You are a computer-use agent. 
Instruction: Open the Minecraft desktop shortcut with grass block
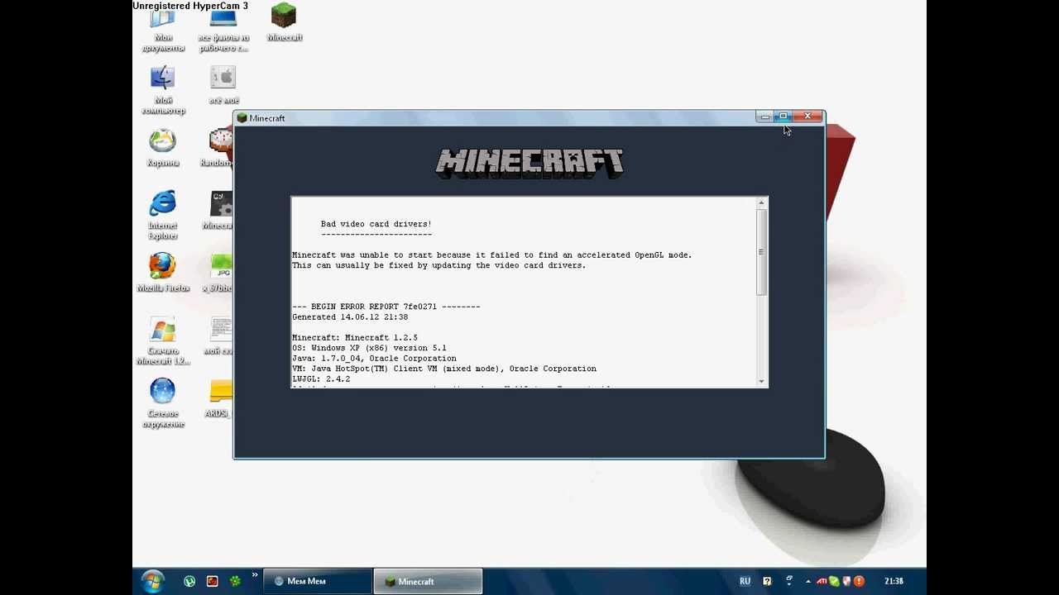[x=284, y=22]
